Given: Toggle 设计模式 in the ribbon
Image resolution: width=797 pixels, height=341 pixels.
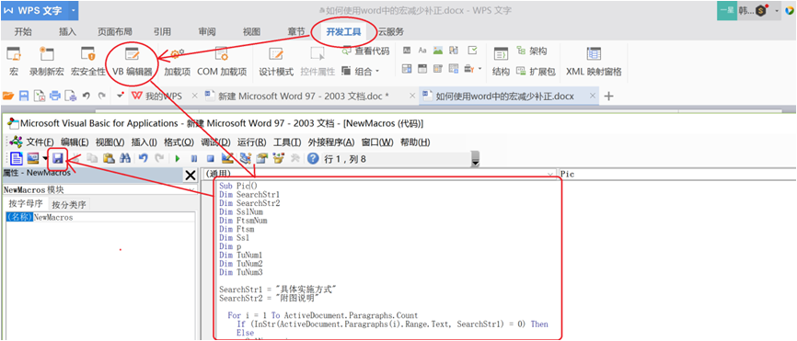Looking at the screenshot, I should 276,62.
